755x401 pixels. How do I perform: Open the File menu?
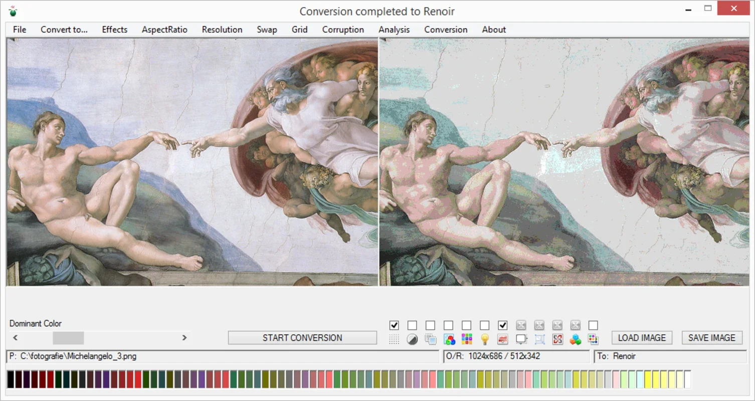20,30
